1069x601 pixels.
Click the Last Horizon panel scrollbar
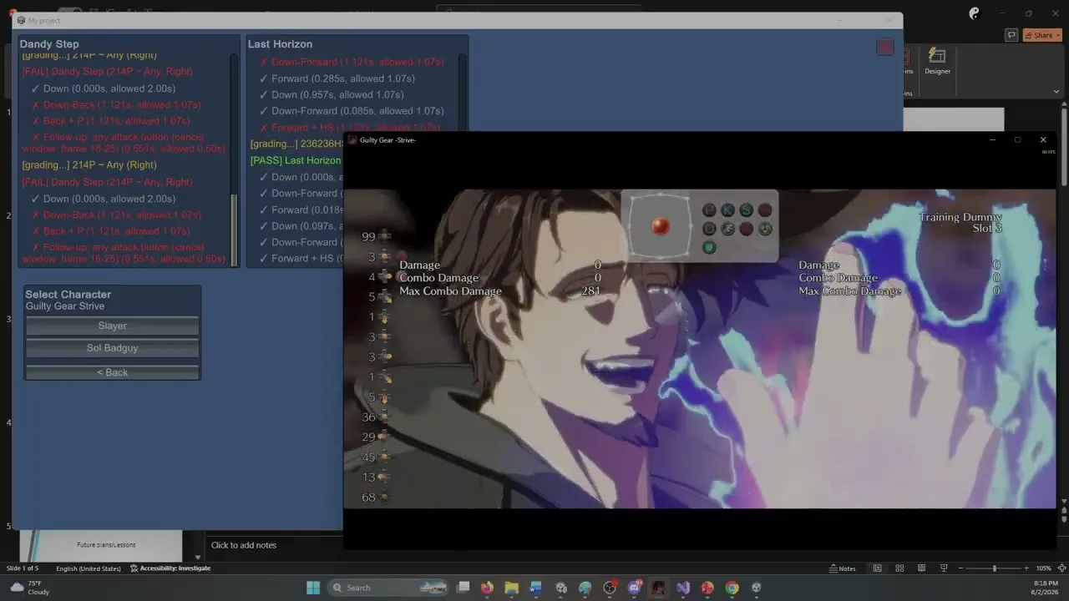[463, 92]
